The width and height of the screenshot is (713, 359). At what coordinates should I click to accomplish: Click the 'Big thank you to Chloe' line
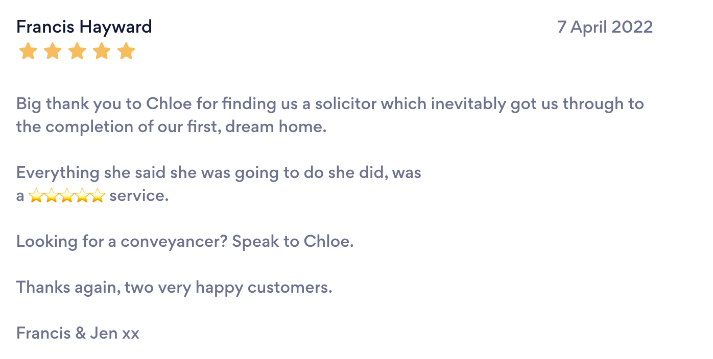point(330,104)
